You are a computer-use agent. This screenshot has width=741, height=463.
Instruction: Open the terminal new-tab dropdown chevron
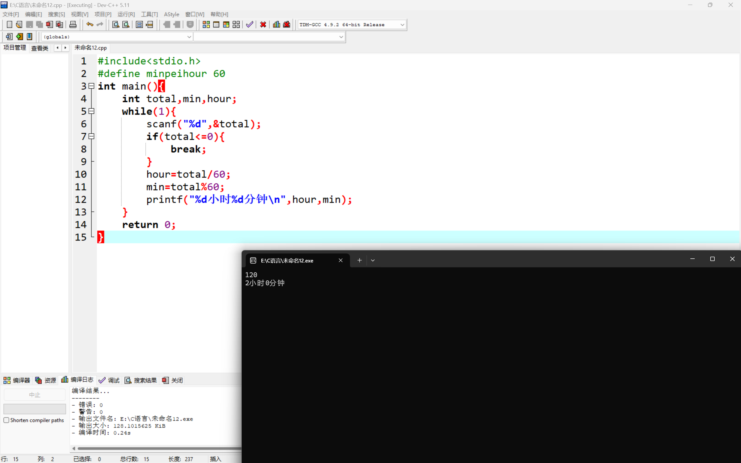[373, 260]
